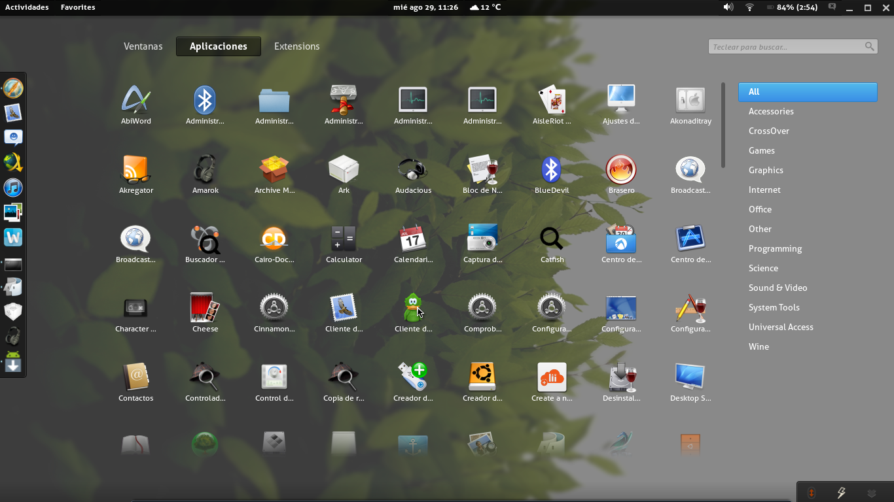Click the lightning bolt tray icon
This screenshot has width=894, height=502.
click(842, 493)
